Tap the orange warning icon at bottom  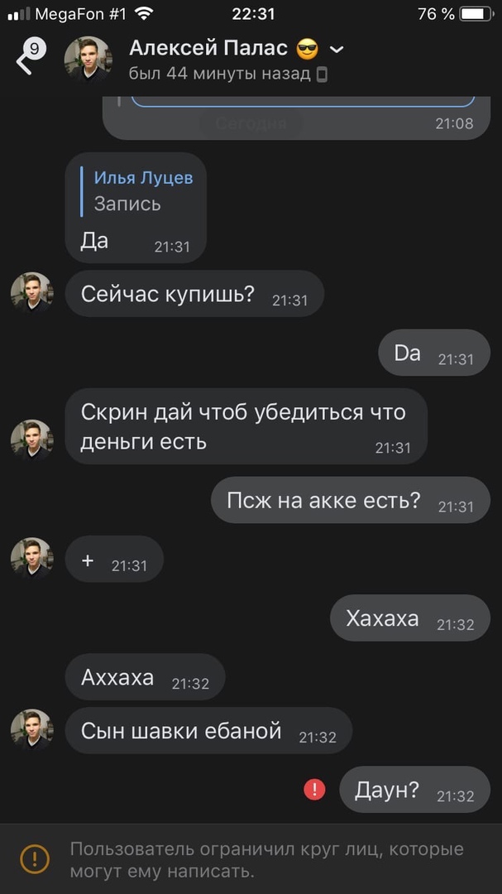(x=35, y=858)
